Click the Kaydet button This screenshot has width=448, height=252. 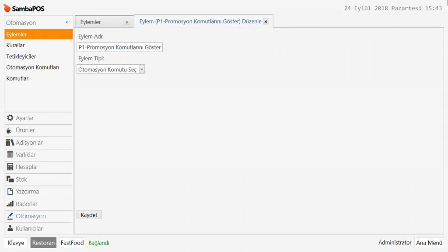click(x=89, y=215)
